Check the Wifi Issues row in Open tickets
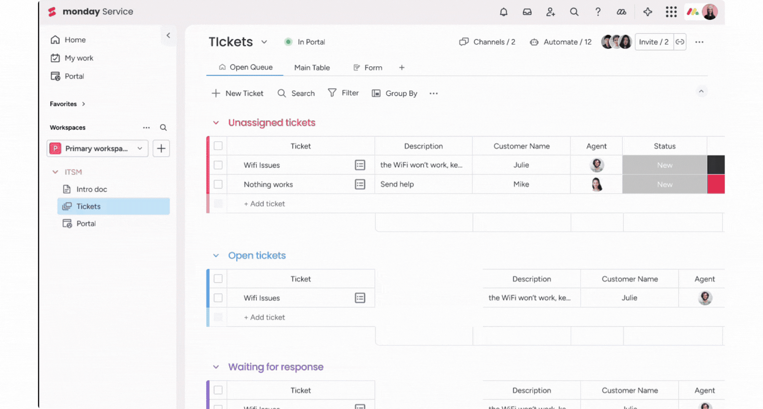The height and width of the screenshot is (409, 763). (x=218, y=298)
